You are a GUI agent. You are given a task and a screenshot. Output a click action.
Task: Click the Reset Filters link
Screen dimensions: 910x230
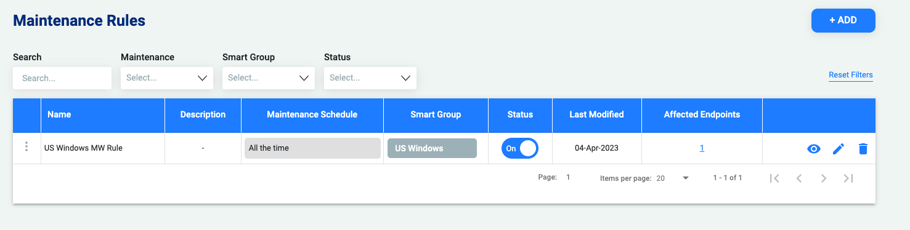click(x=851, y=75)
